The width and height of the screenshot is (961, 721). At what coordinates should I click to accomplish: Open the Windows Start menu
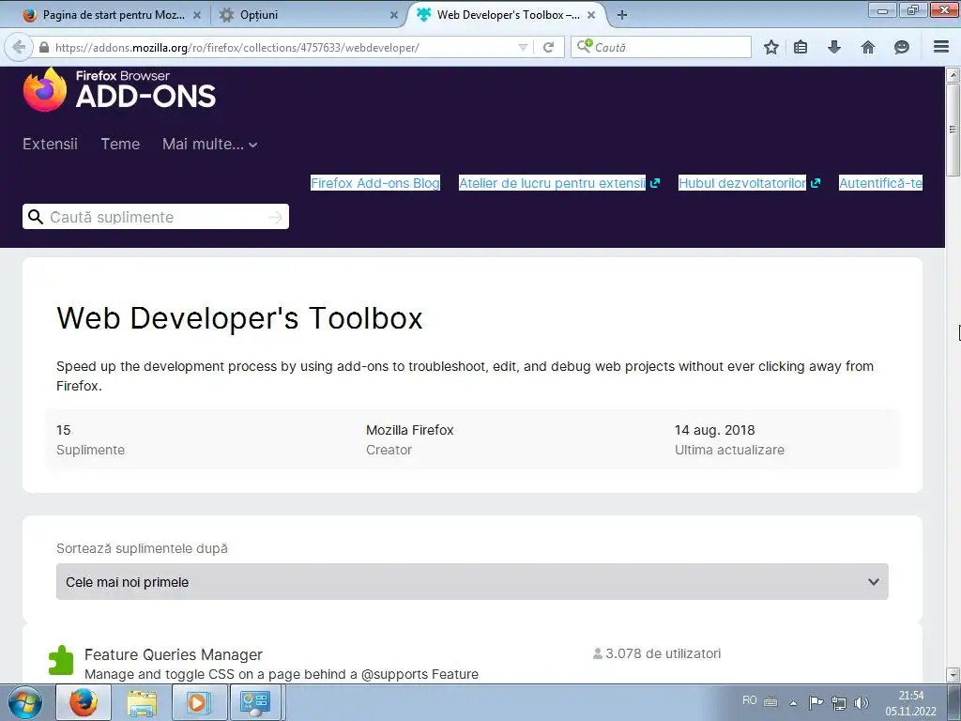click(x=25, y=702)
